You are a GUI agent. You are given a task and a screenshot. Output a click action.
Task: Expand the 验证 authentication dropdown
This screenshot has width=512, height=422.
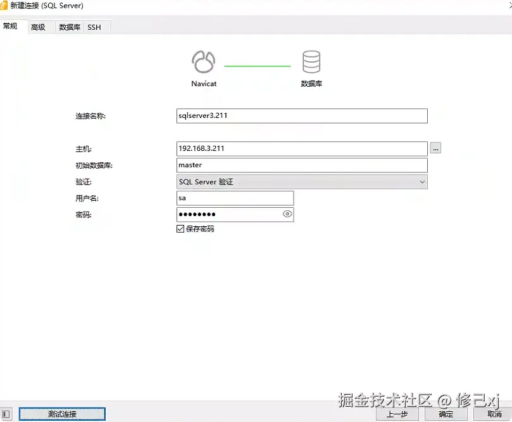pyautogui.click(x=302, y=182)
